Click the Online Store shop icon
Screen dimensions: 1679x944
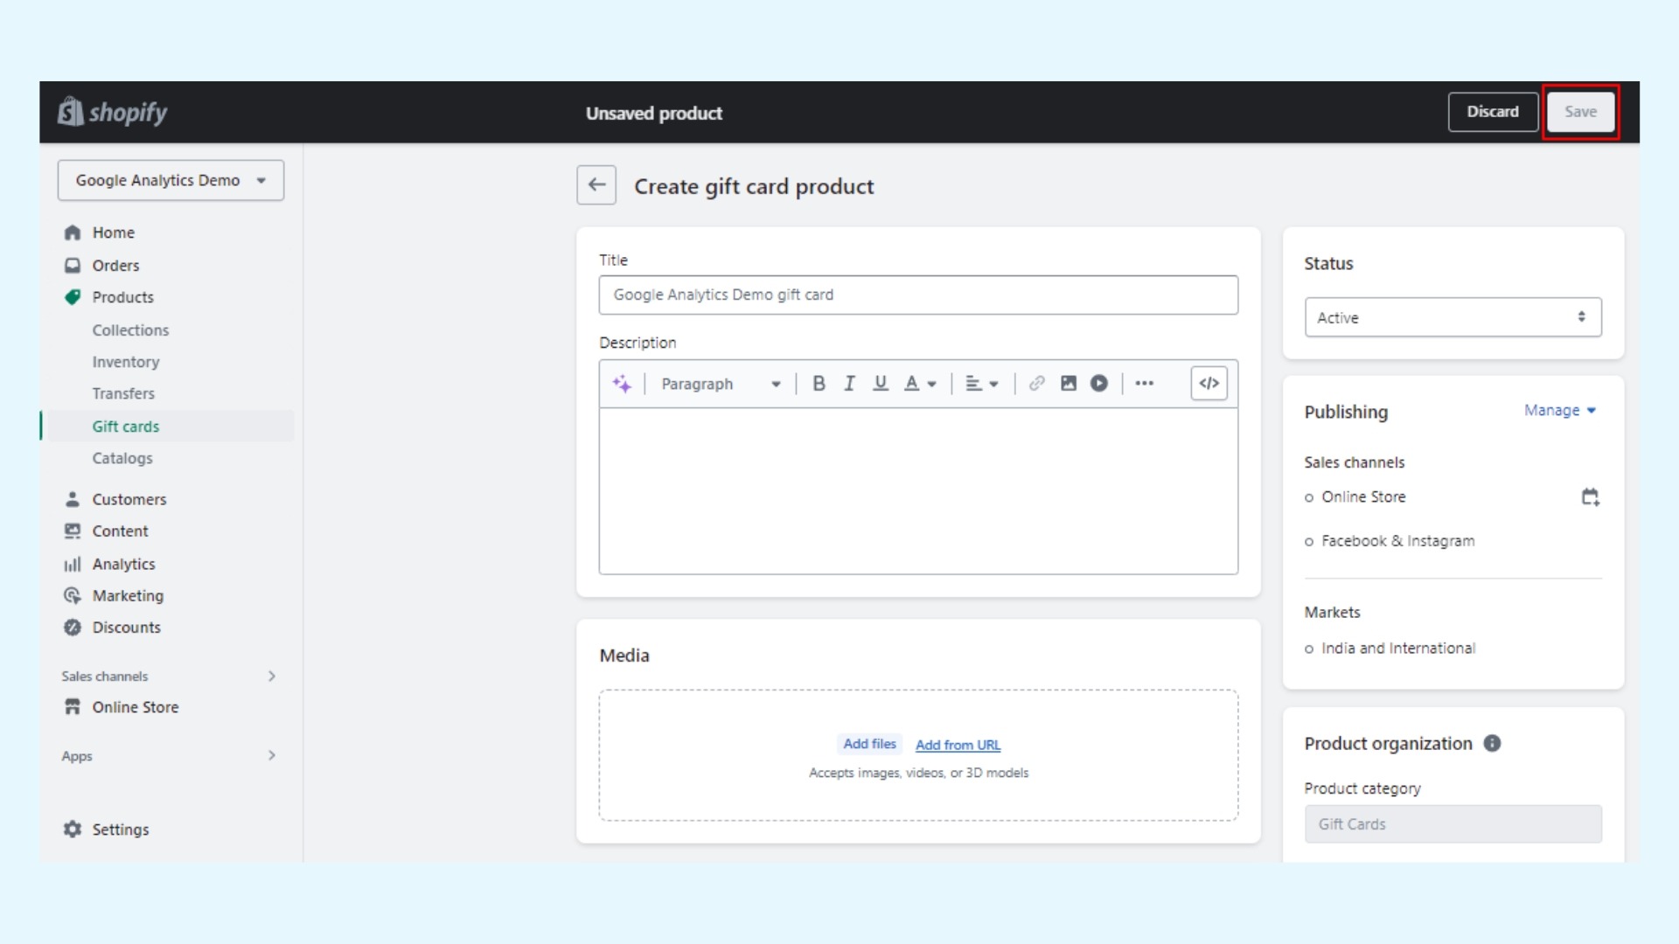pos(73,707)
